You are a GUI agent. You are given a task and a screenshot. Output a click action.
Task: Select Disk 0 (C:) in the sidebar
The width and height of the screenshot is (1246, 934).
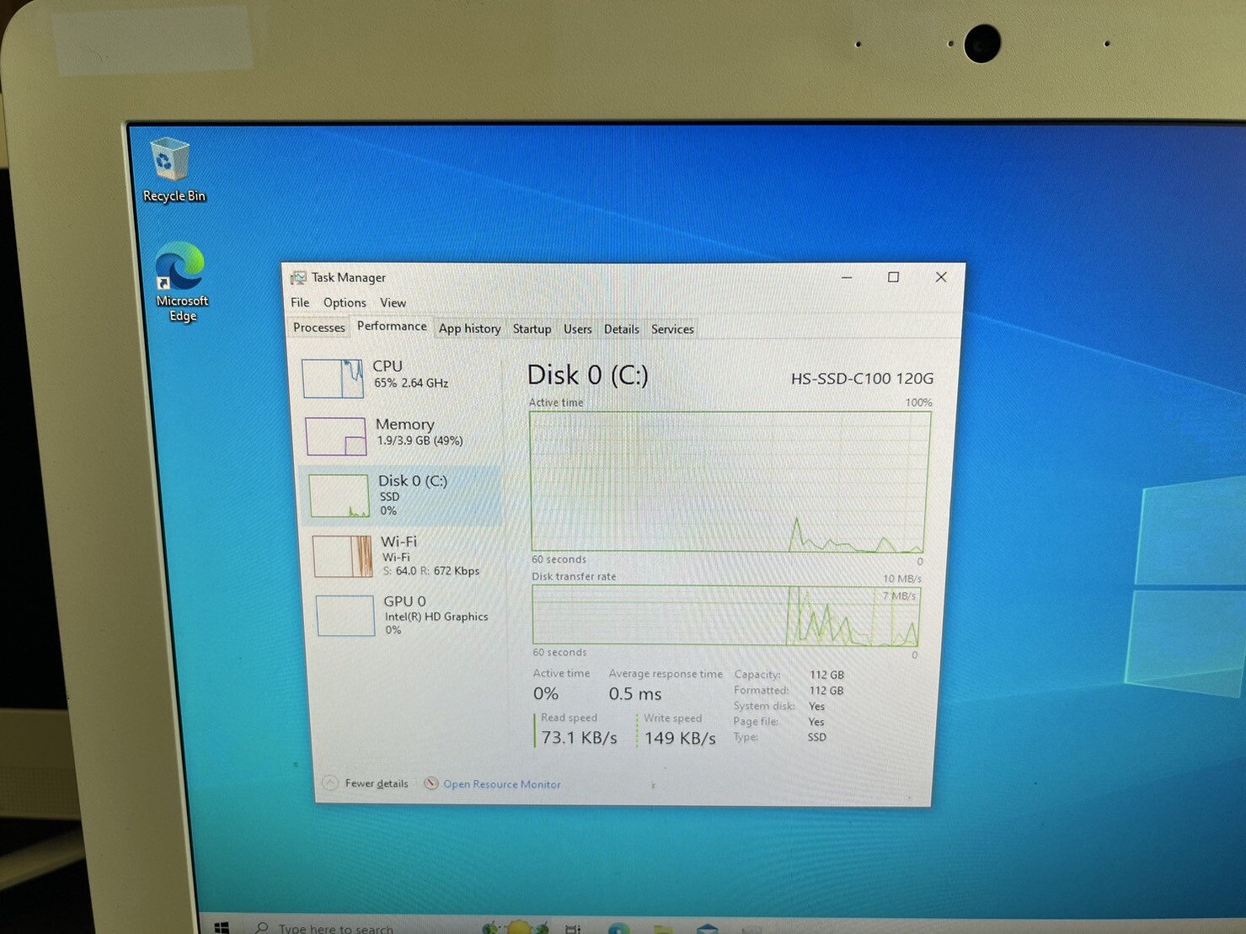396,495
